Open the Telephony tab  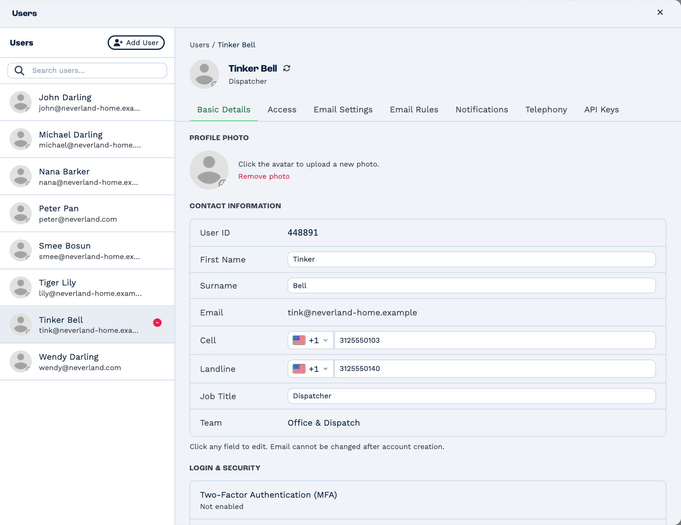pyautogui.click(x=546, y=110)
